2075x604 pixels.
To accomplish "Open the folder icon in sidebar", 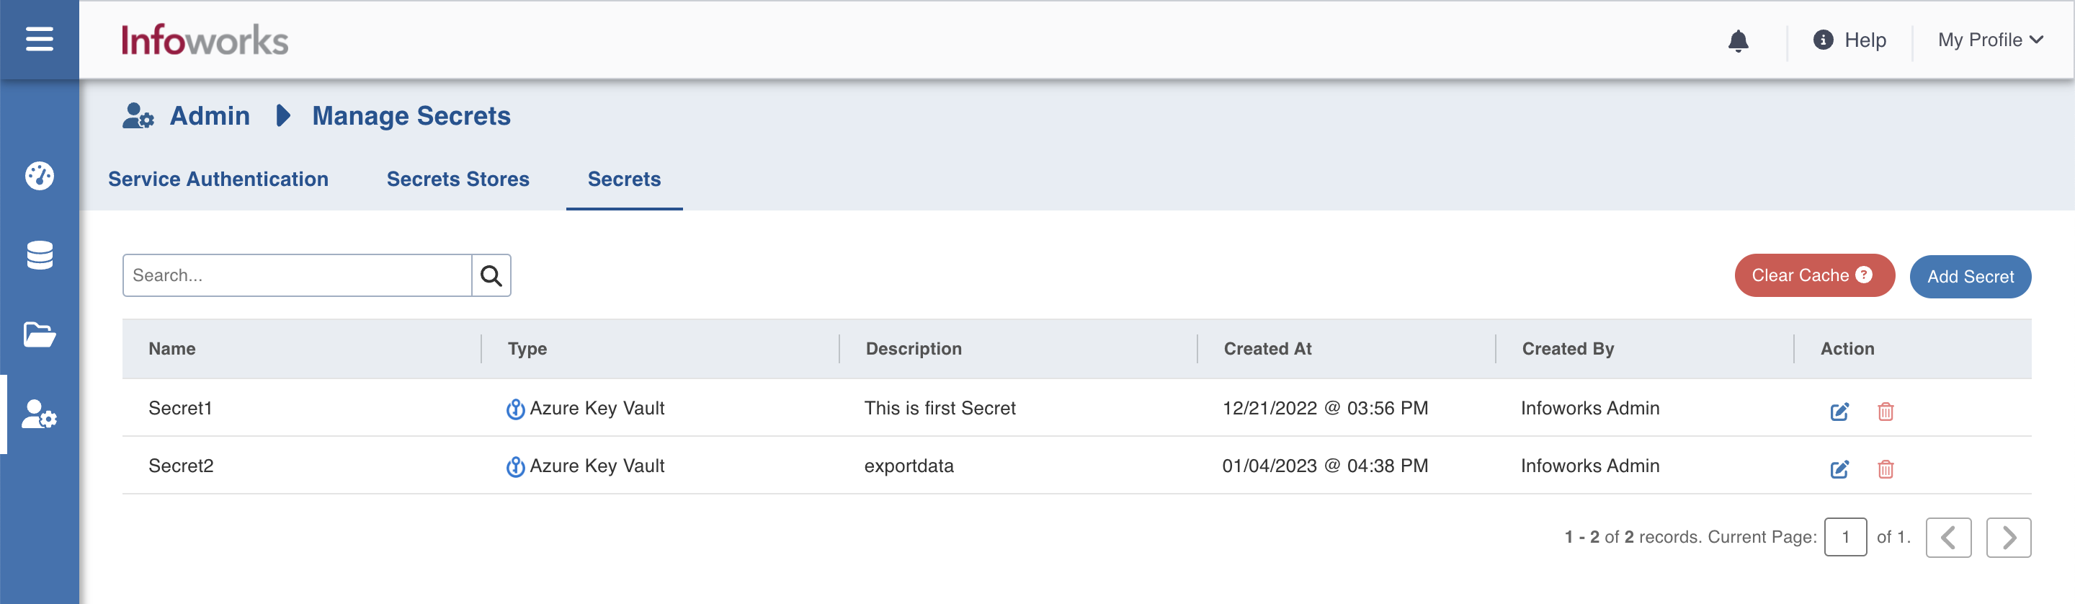I will [40, 334].
